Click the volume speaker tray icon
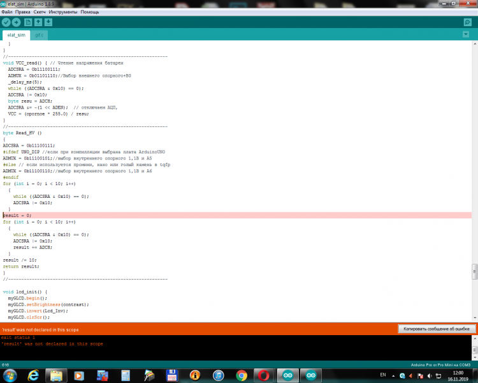The width and height of the screenshot is (478, 383). pyautogui.click(x=430, y=376)
